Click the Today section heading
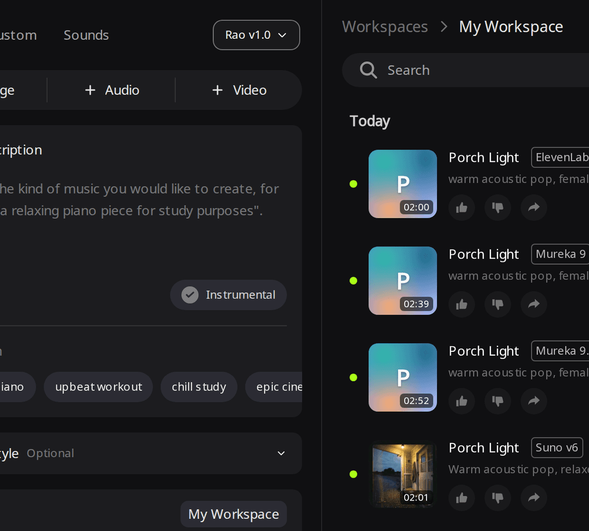Screen dimensions: 589x531 [x=370, y=121]
